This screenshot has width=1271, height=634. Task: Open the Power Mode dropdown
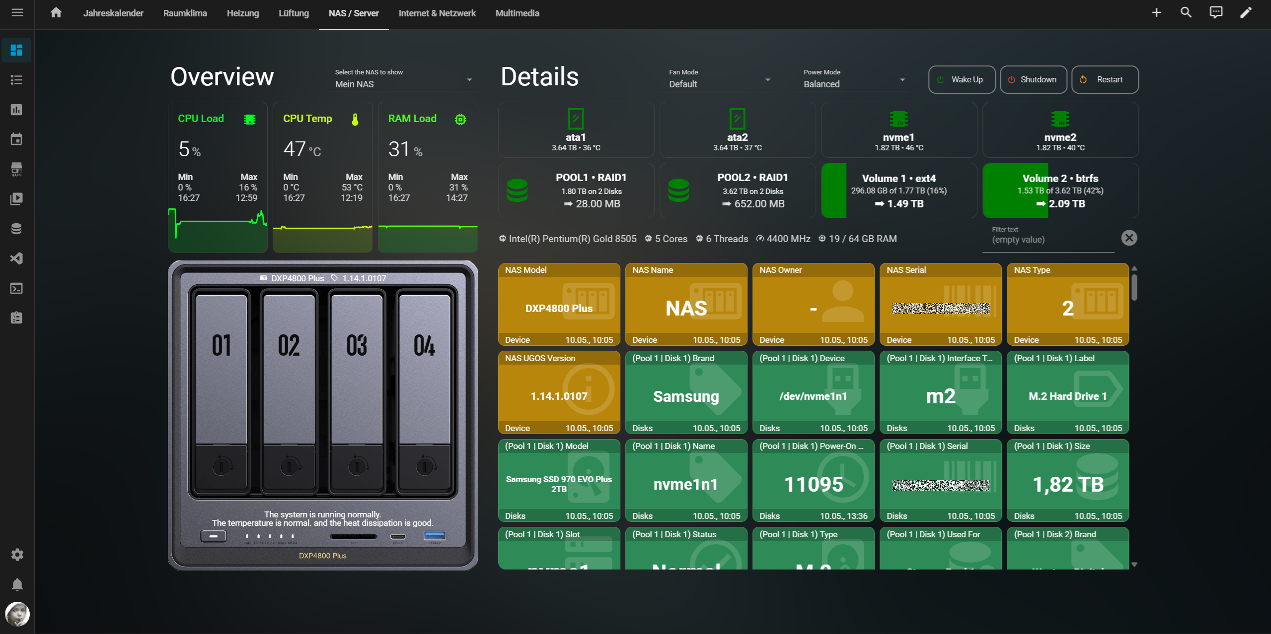852,79
